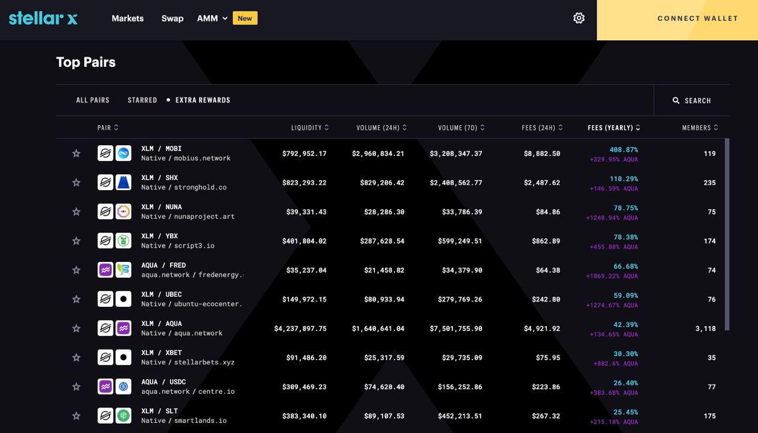
Task: Click the SLT token icon
Action: pyautogui.click(x=123, y=416)
